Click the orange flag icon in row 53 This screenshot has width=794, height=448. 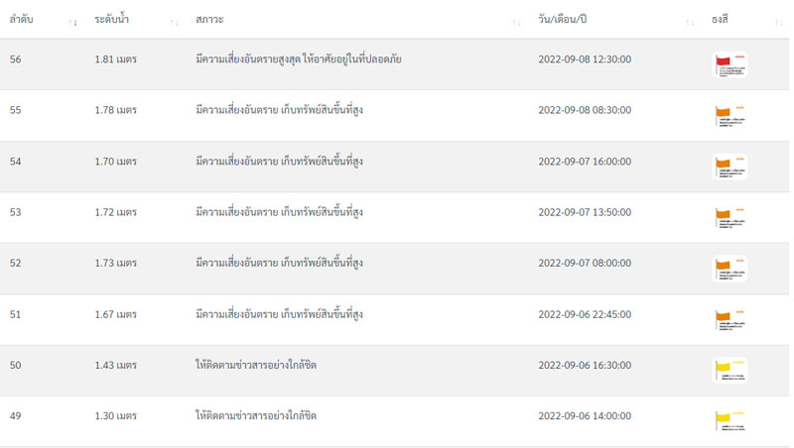click(729, 217)
